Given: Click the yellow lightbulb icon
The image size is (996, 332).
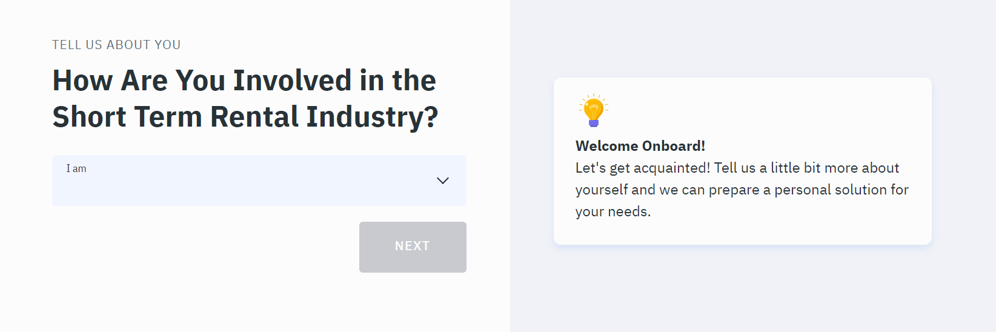Looking at the screenshot, I should (593, 110).
